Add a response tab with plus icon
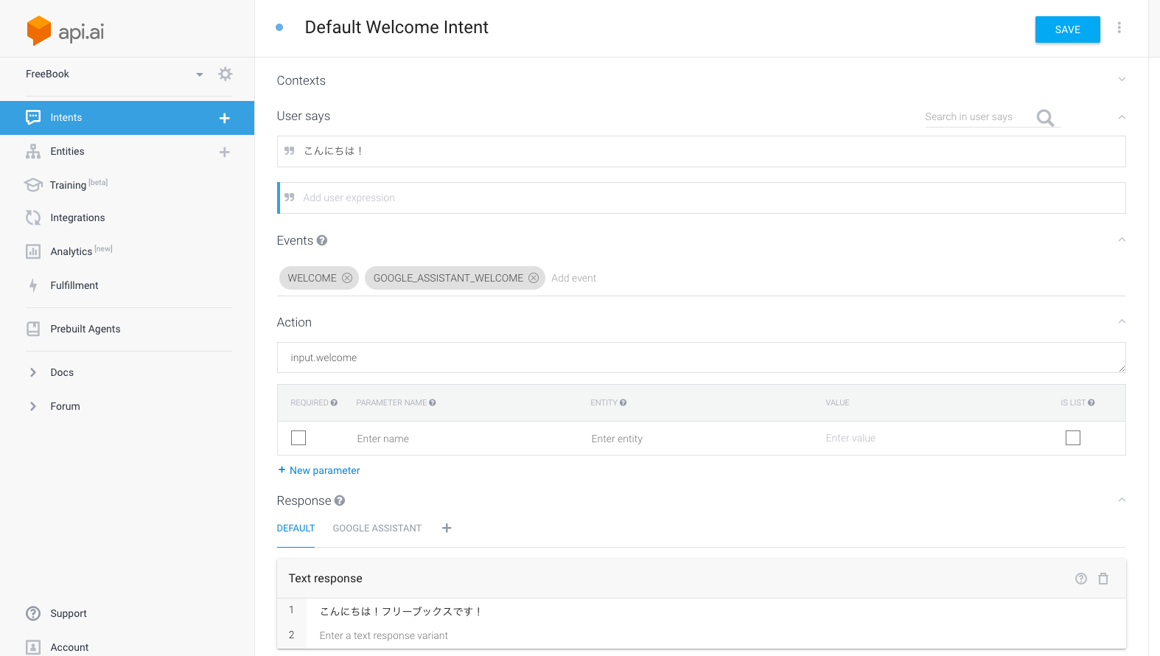 447,528
